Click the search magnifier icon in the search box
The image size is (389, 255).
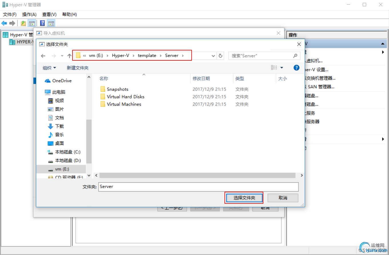tap(295, 56)
